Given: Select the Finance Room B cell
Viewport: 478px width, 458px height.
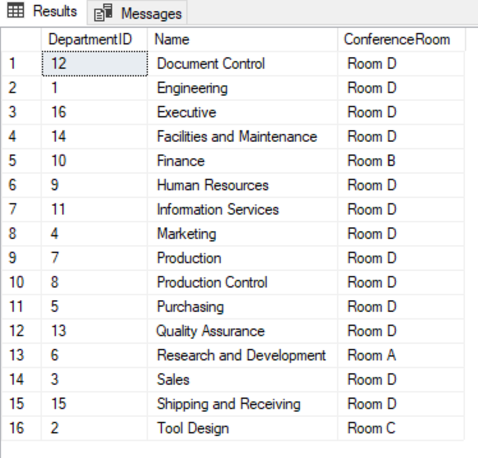Looking at the screenshot, I should tap(401, 161).
